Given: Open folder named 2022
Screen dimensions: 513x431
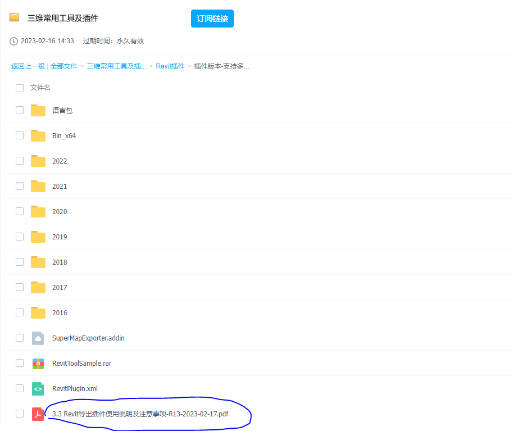Looking at the screenshot, I should click(x=60, y=161).
